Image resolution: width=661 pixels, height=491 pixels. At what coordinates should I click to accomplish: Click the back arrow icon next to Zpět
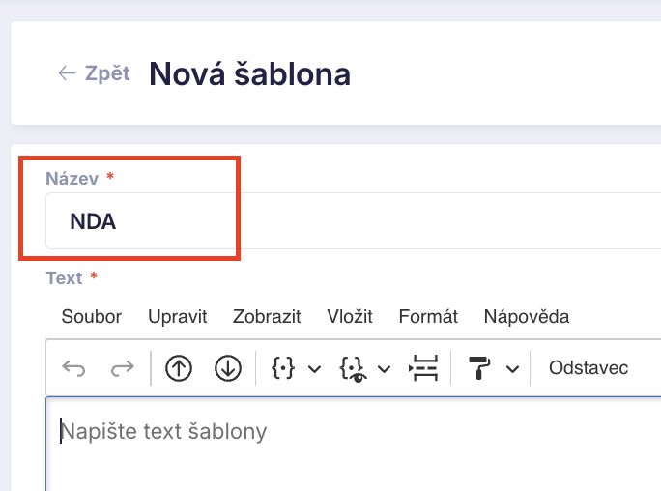pos(67,72)
